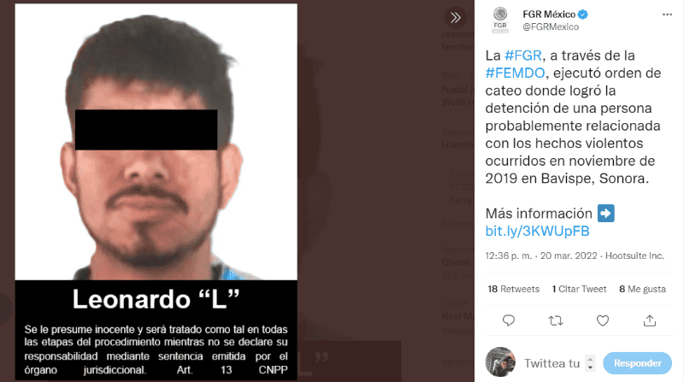Screen dimensions: 684x382
Task: Click the tweet timestamp 12:36 p. m.
Action: 509,256
